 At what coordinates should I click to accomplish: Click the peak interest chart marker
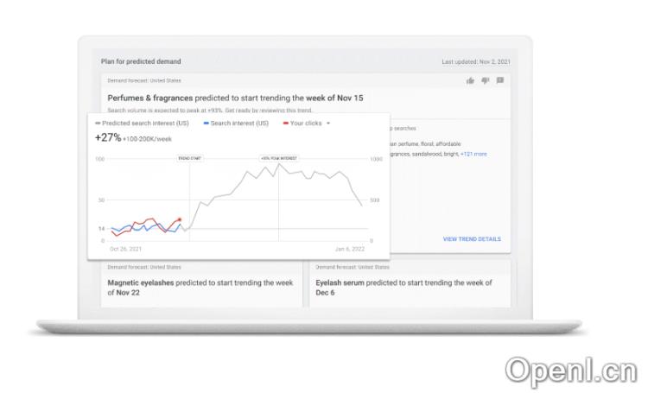coord(277,159)
